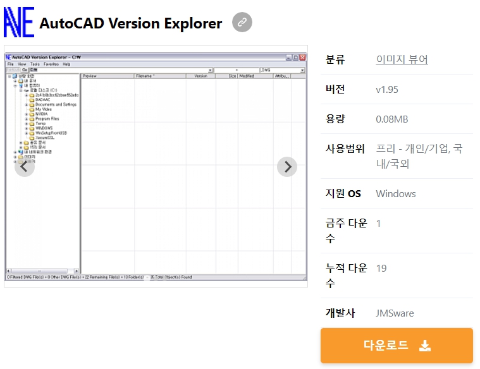Advance to the next screenshot with the right arrow

[x=287, y=167]
